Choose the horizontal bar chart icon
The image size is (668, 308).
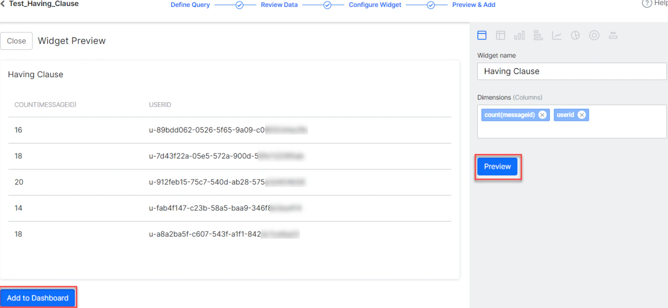pos(538,35)
